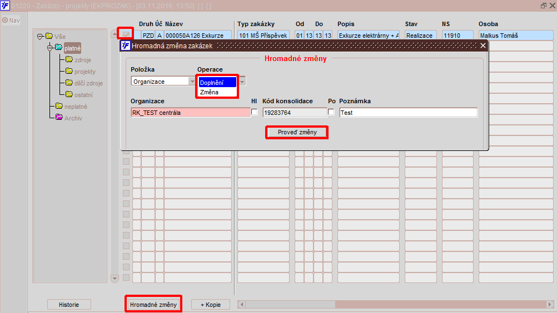Toggle the checkbox of the Exkurze row
The width and height of the screenshot is (557, 313).
pyautogui.click(x=126, y=35)
